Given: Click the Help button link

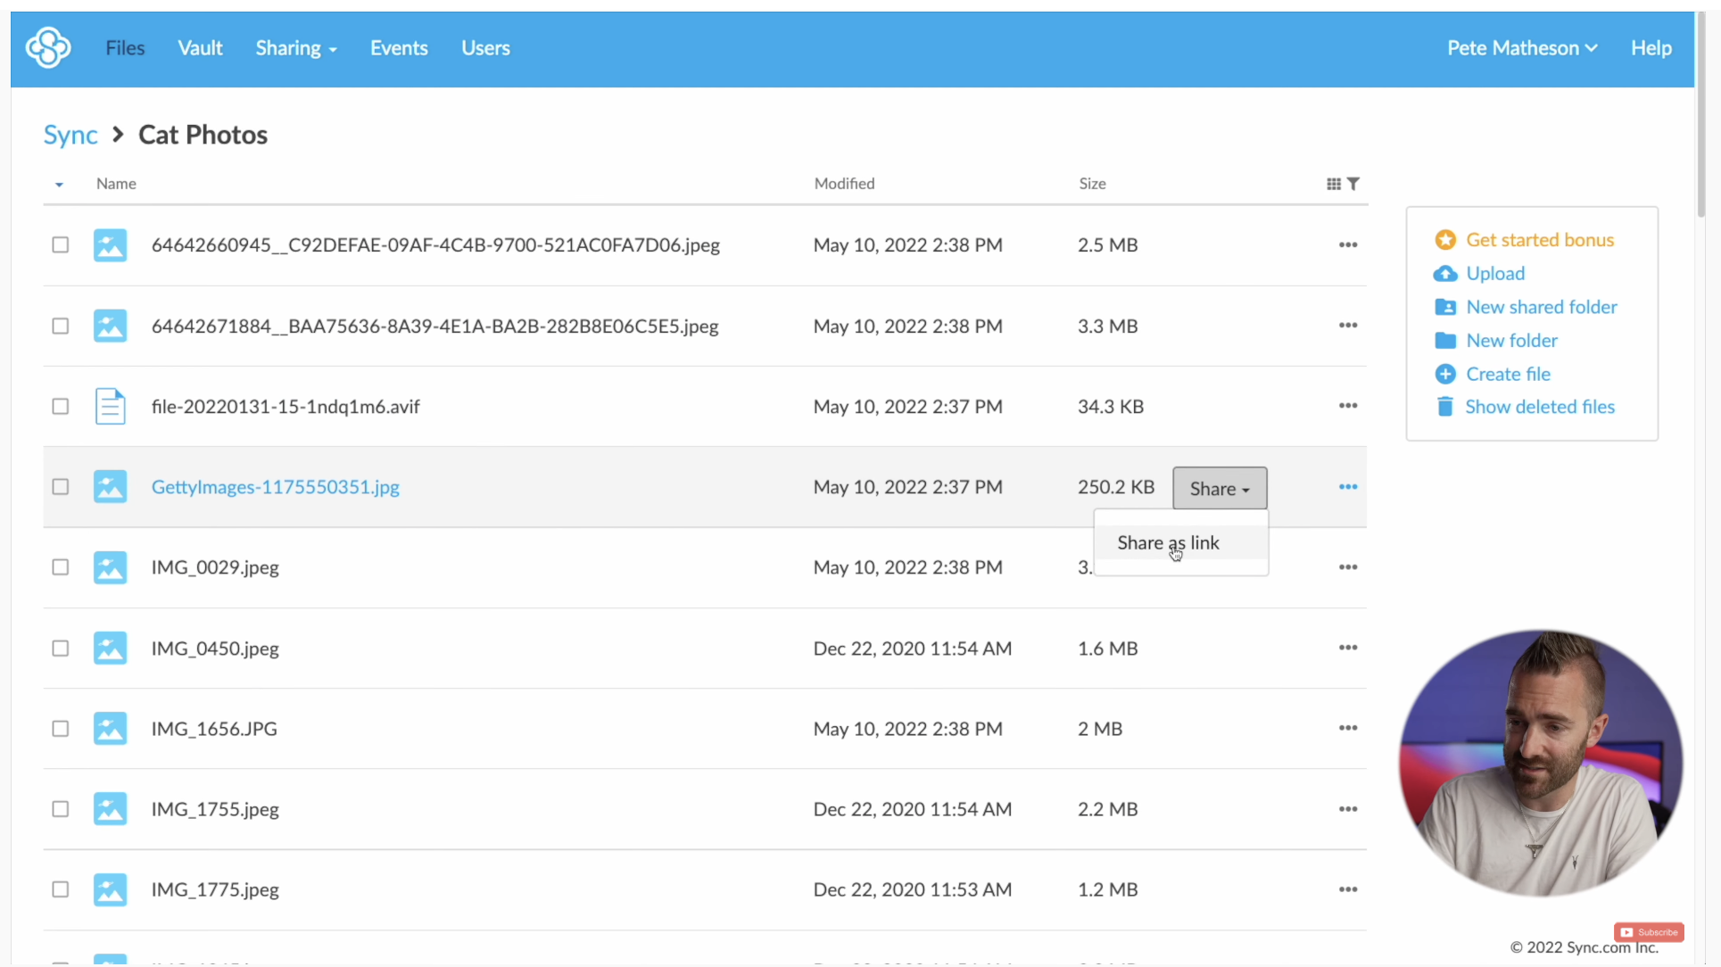Looking at the screenshot, I should point(1651,48).
